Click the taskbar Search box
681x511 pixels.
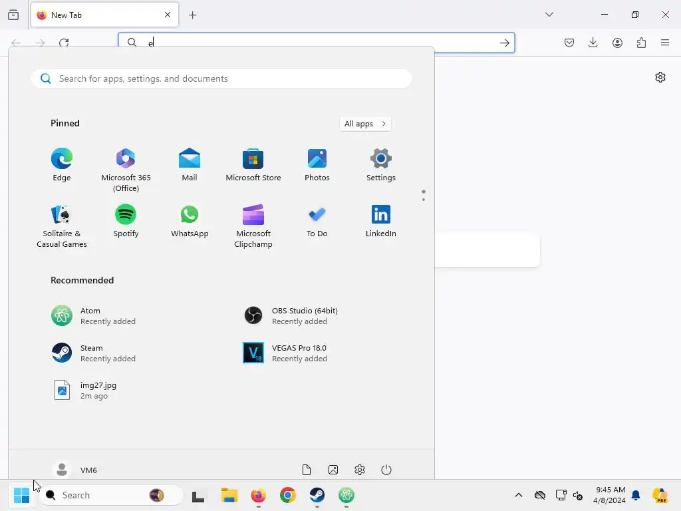[111, 495]
